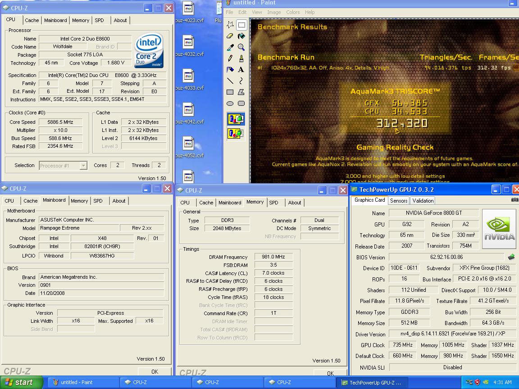Open the Paint Colors menu
This screenshot has width=519, height=389.
pos(293,12)
